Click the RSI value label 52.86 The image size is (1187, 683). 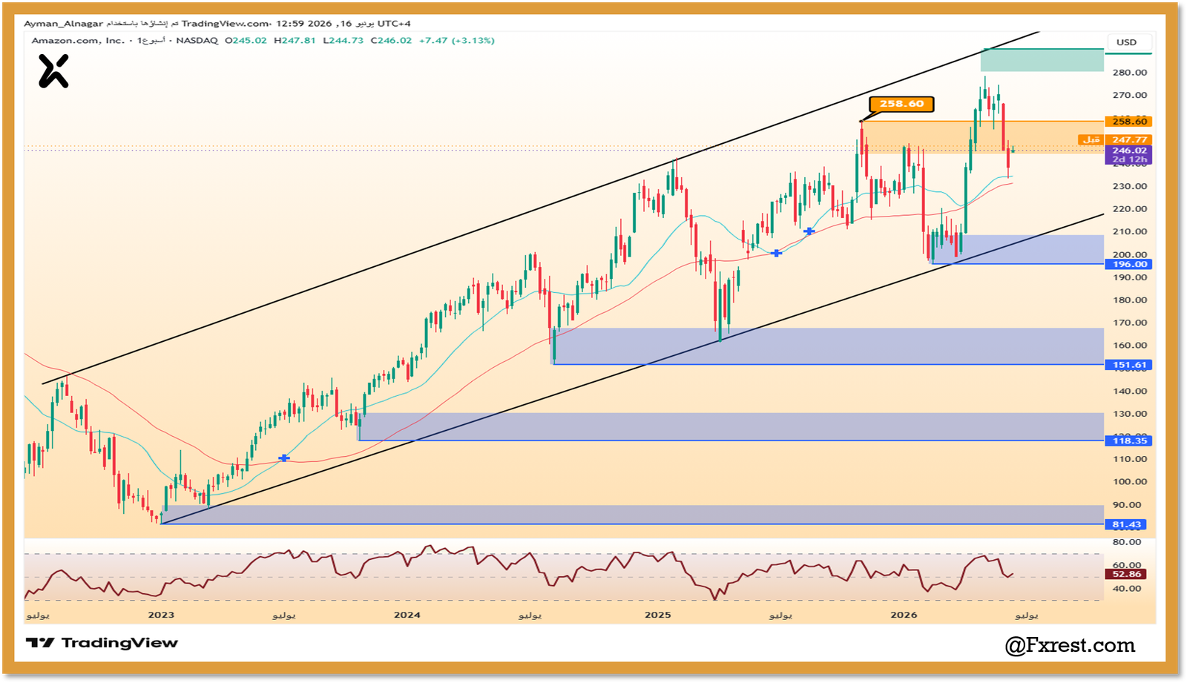[1126, 575]
